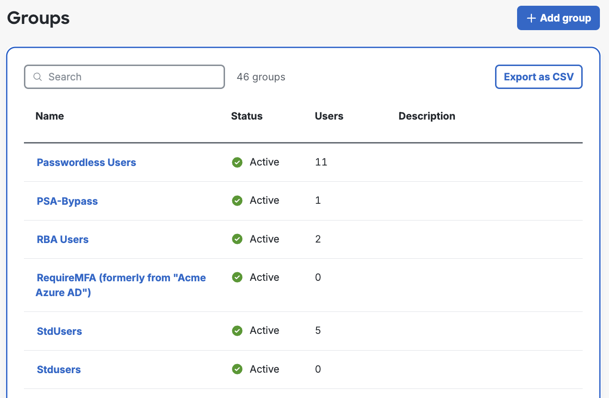The height and width of the screenshot is (398, 609).
Task: Sort by the Name column header
Action: coord(50,116)
